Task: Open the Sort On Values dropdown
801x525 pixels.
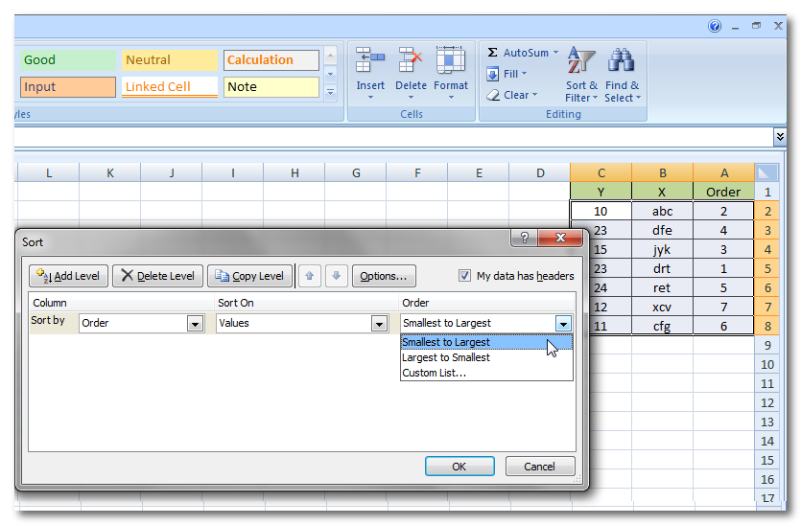Action: point(379,324)
